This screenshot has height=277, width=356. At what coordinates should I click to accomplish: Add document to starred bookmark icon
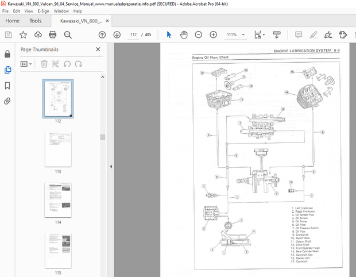pos(23,34)
